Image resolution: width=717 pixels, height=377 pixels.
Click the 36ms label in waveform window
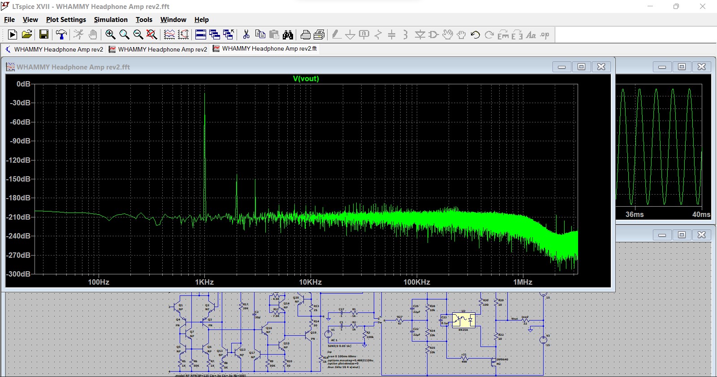[635, 214]
